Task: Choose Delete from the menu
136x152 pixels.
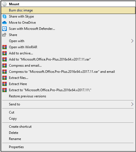Action: coord(68,133)
